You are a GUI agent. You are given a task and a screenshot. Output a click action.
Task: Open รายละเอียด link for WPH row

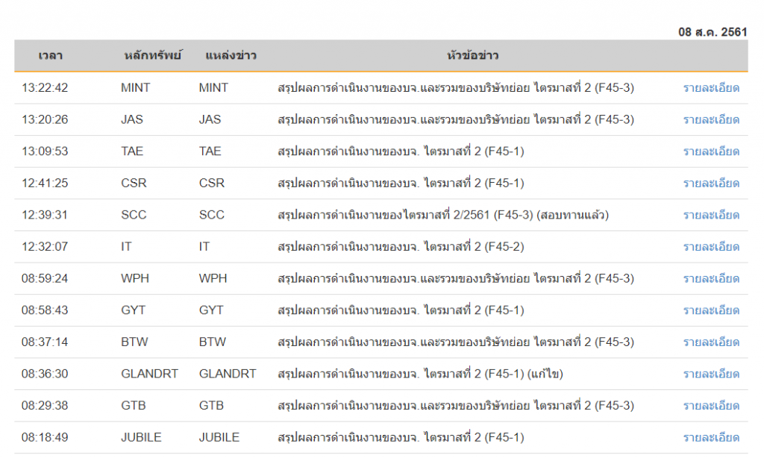(711, 279)
